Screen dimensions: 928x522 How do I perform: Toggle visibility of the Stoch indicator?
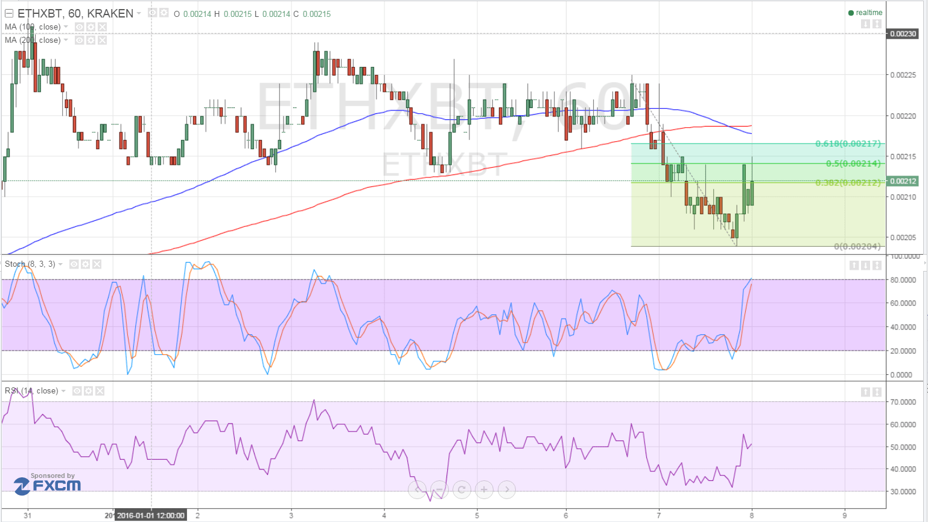[74, 264]
